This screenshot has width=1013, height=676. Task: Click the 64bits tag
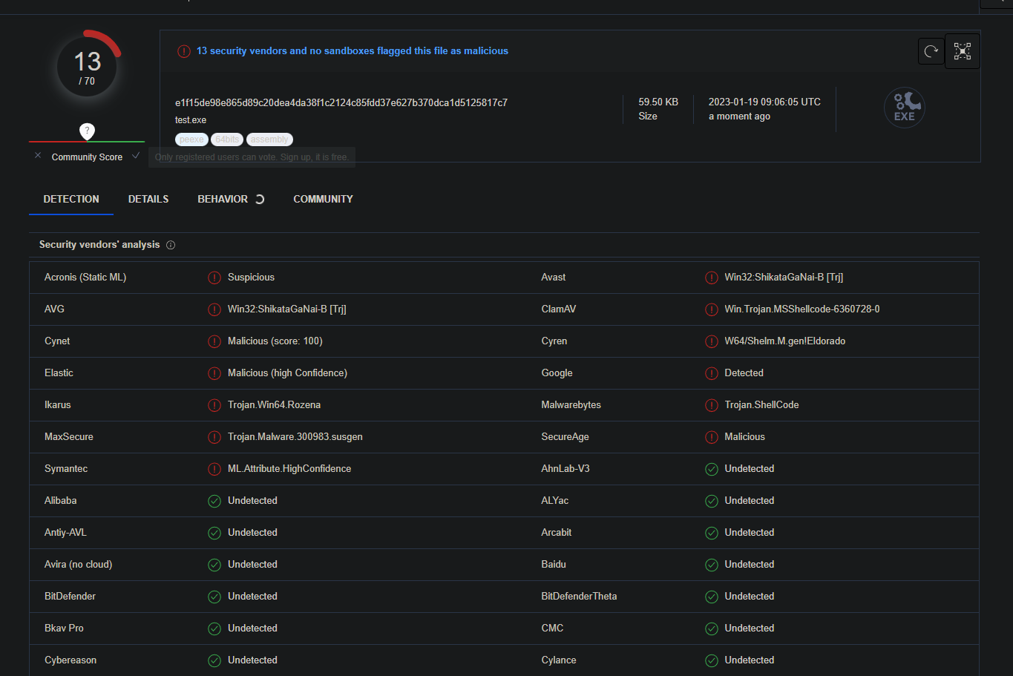click(x=227, y=140)
